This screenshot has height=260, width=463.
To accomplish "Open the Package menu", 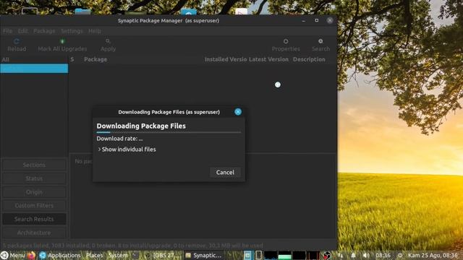I will click(x=44, y=31).
